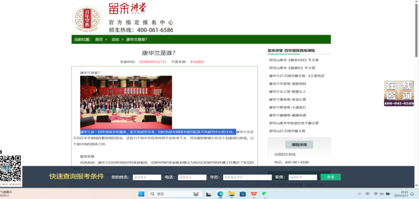The image size is (419, 199).
Task: Open 康华兰健康班-健康有道 course link
Action: 287,115
